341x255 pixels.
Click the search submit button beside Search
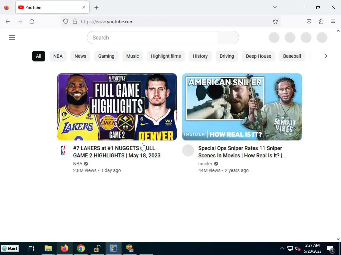coord(228,38)
